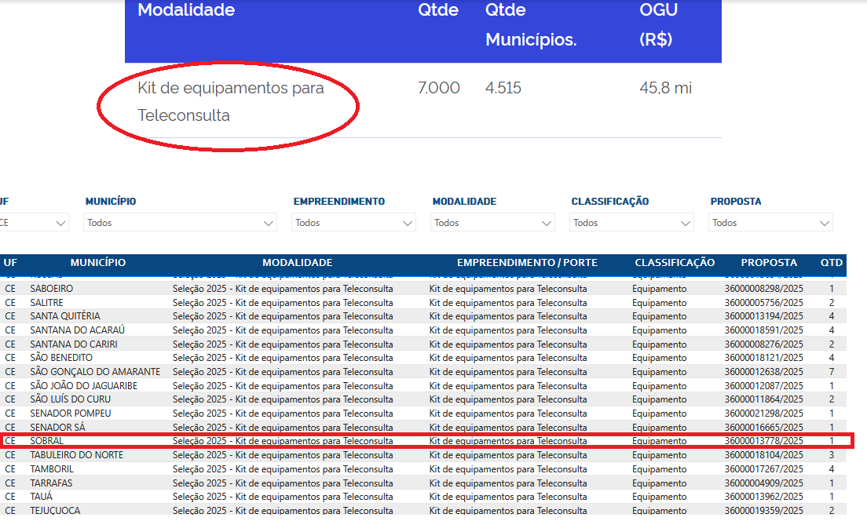Open the EMPREENDIMENTO filter dropdown

(x=353, y=223)
